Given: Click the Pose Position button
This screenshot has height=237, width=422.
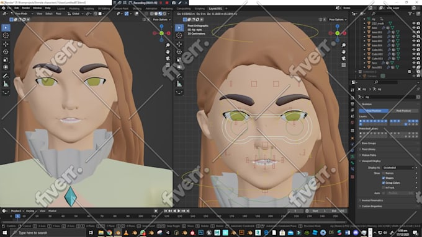Looking at the screenshot, I should coord(374,111).
